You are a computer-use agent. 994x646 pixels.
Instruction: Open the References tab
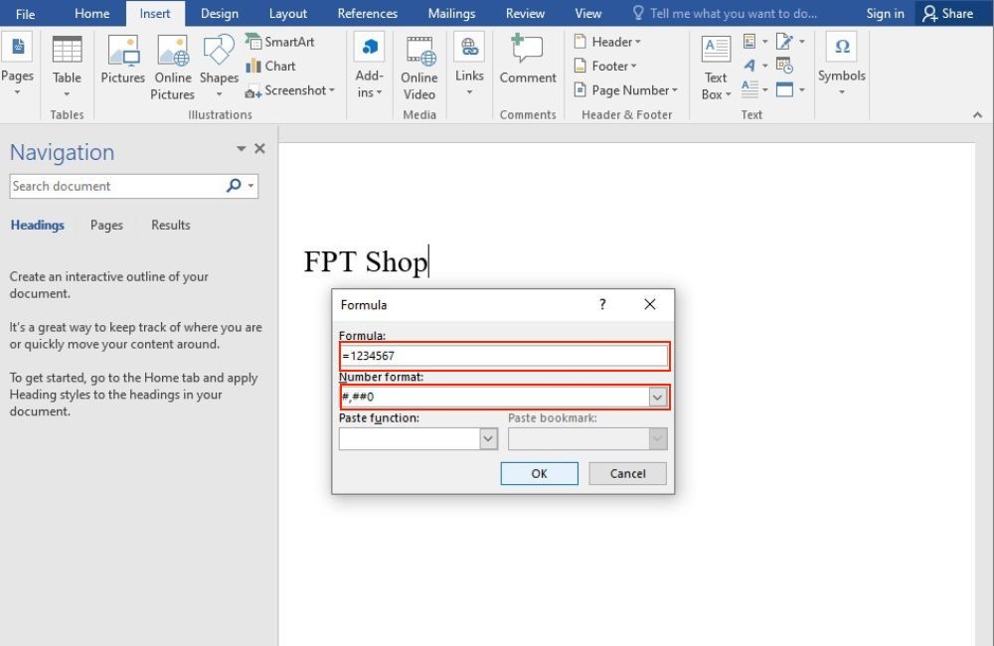(x=367, y=13)
